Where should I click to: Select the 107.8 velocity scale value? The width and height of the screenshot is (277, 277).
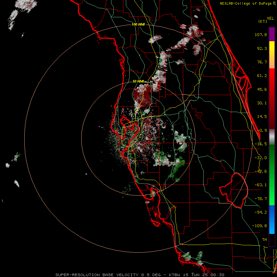coord(261,34)
